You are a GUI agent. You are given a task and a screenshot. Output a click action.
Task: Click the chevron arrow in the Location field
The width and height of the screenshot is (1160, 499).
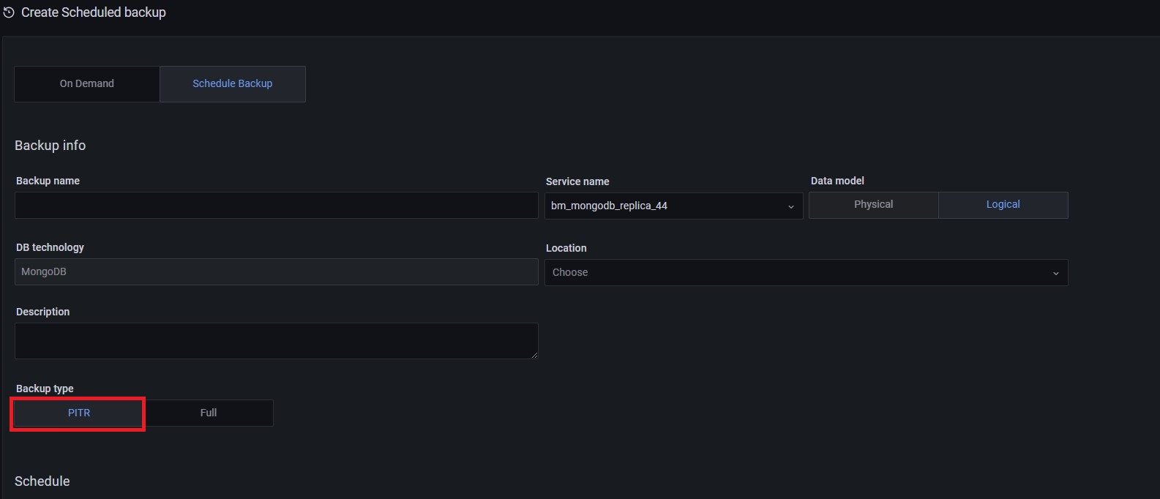coord(1055,273)
